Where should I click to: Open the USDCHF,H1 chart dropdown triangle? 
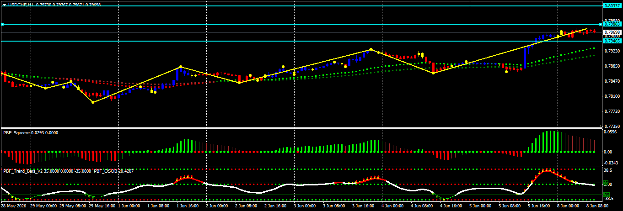coord(4,4)
